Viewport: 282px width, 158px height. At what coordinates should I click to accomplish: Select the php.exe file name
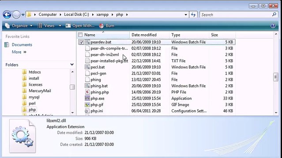98,98
